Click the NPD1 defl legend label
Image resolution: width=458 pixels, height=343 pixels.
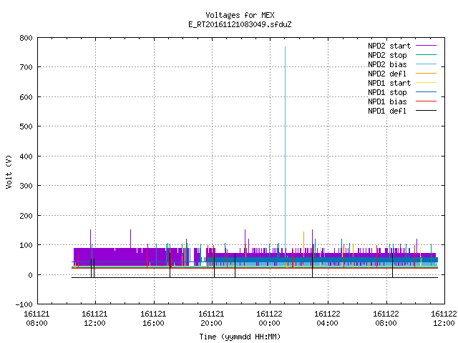tap(386, 111)
